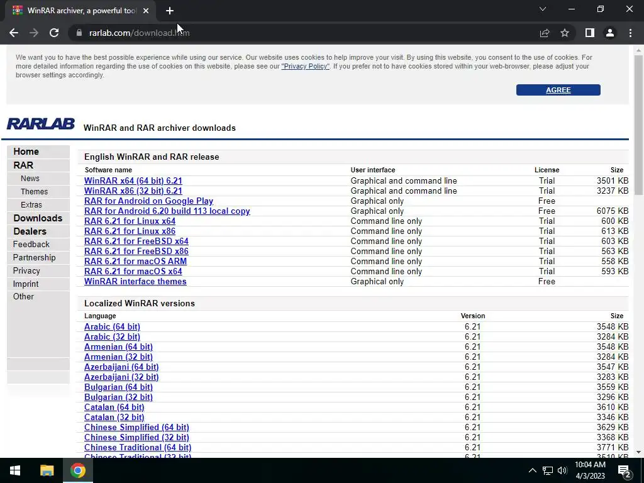Download RAR 6.21 for FreeBSD x64
The image size is (644, 483).
pyautogui.click(x=136, y=241)
